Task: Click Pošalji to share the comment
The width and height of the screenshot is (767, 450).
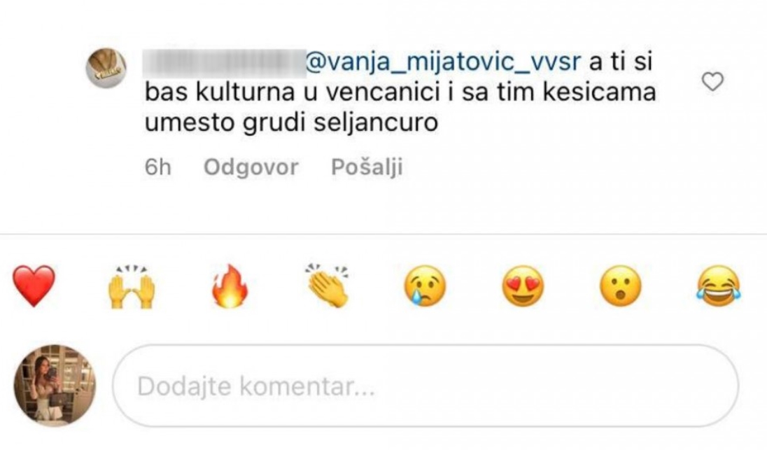Action: pos(367,167)
